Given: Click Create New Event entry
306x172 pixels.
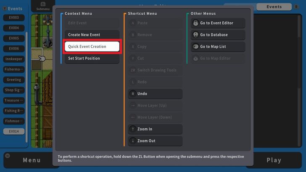Looking at the screenshot, I should click(x=92, y=35).
